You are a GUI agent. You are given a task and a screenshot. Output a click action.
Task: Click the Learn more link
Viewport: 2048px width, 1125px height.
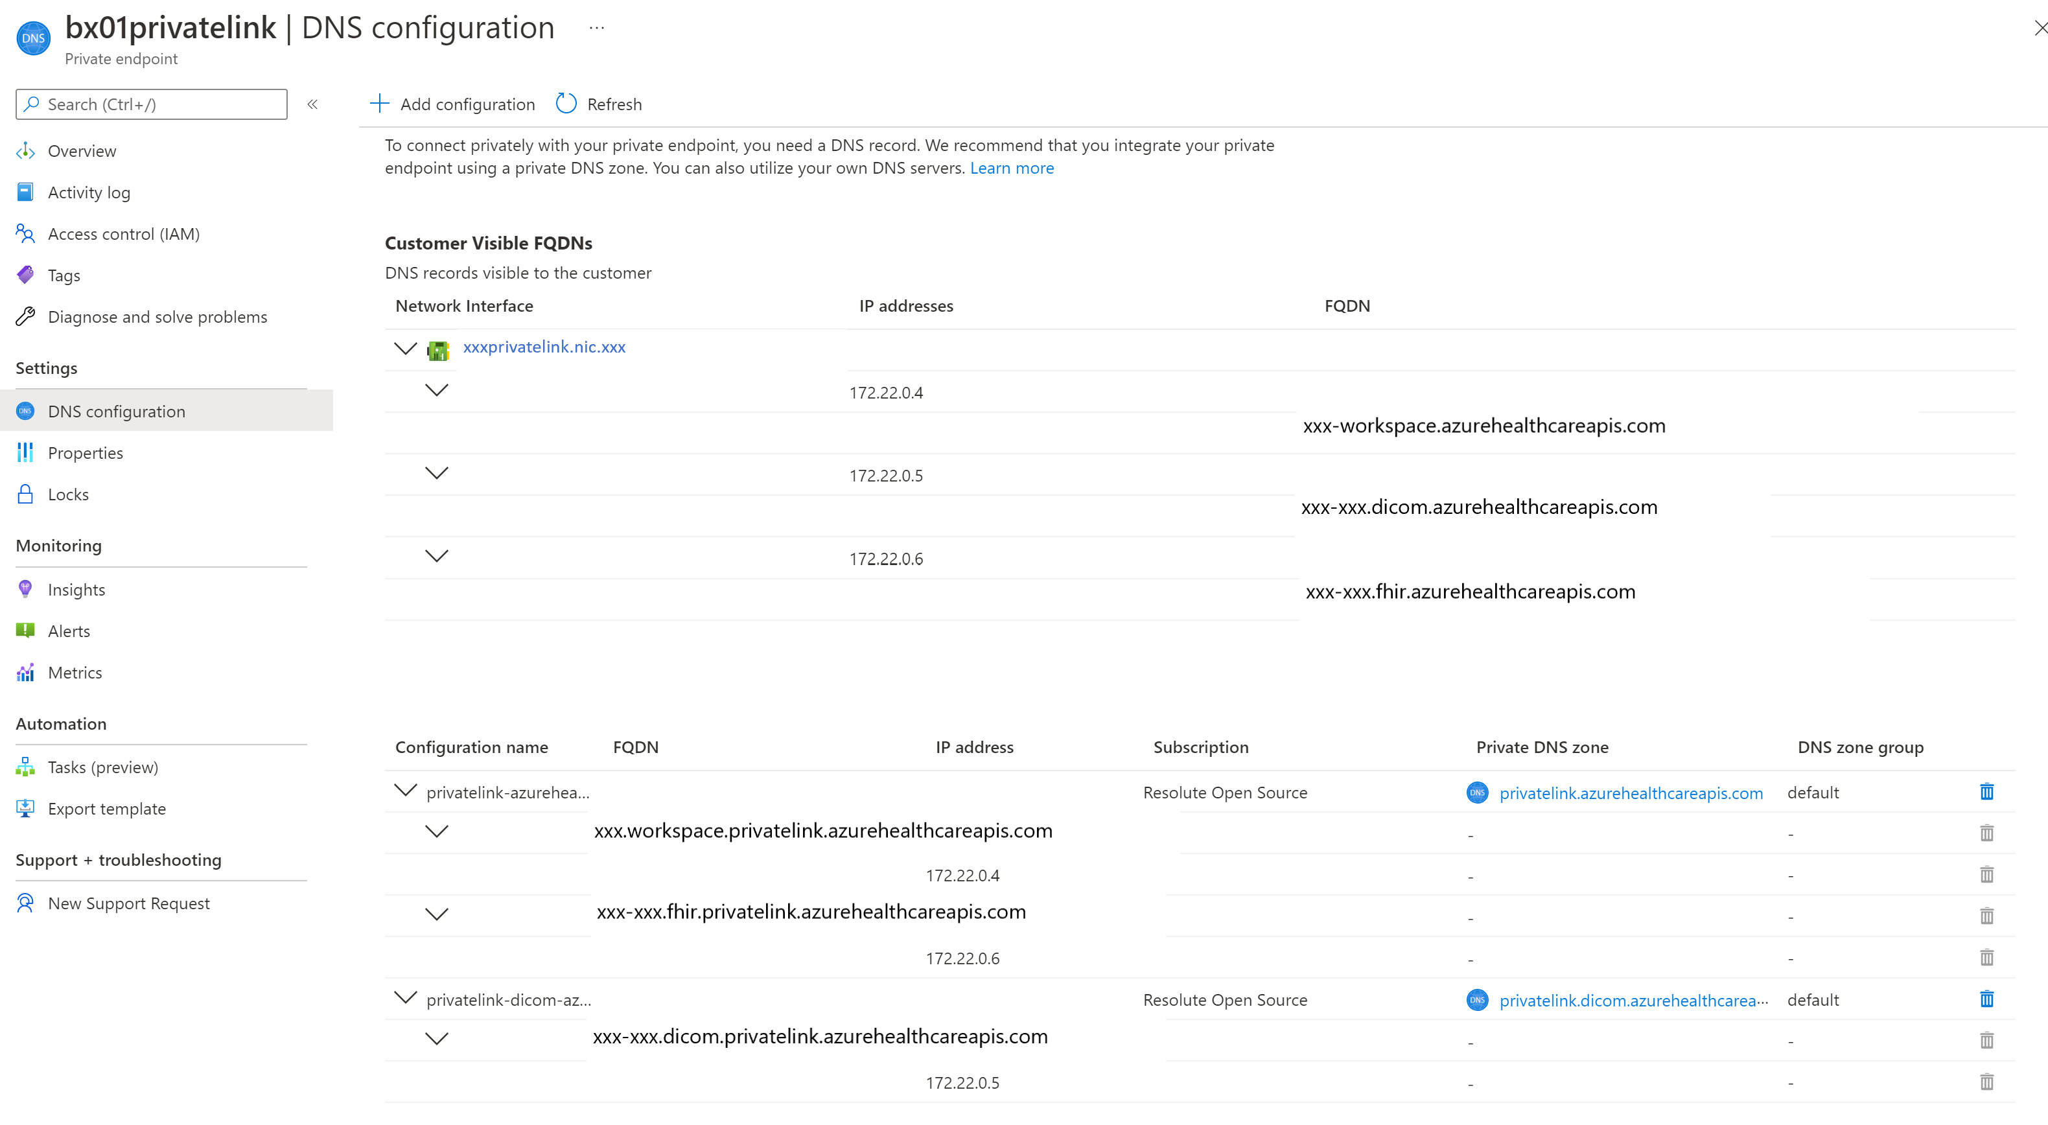[1013, 168]
